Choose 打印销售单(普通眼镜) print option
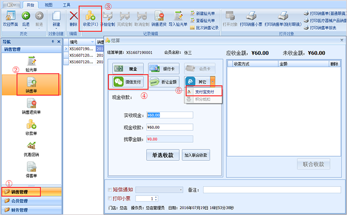This screenshot has height=215, width=347. click(325, 13)
